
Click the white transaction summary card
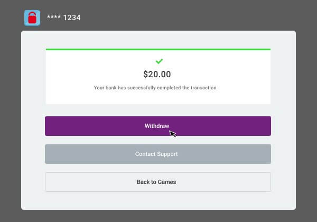(x=158, y=77)
